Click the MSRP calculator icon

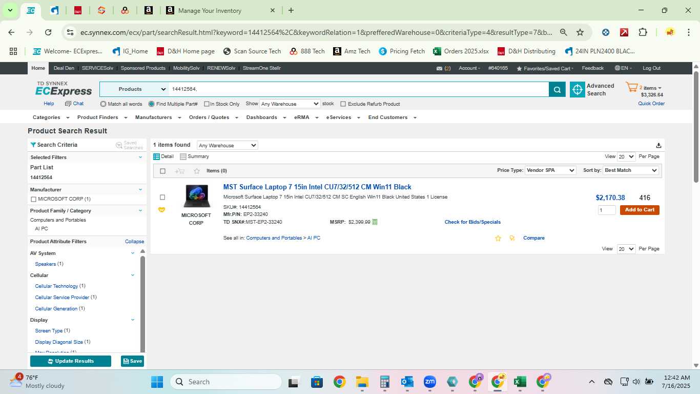click(375, 222)
